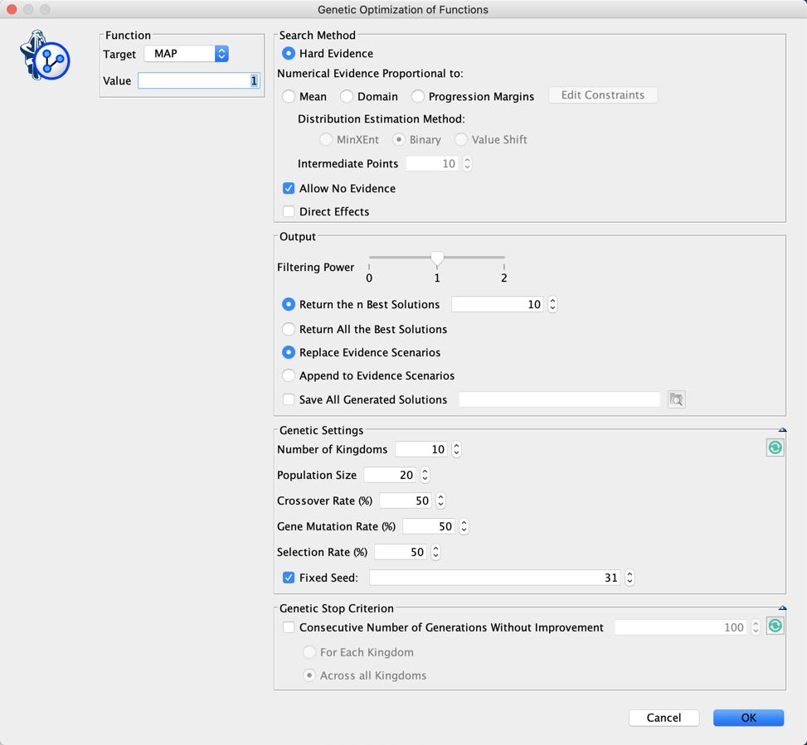Click the Population Size stepper arrows
This screenshot has height=745, width=807.
(x=425, y=476)
